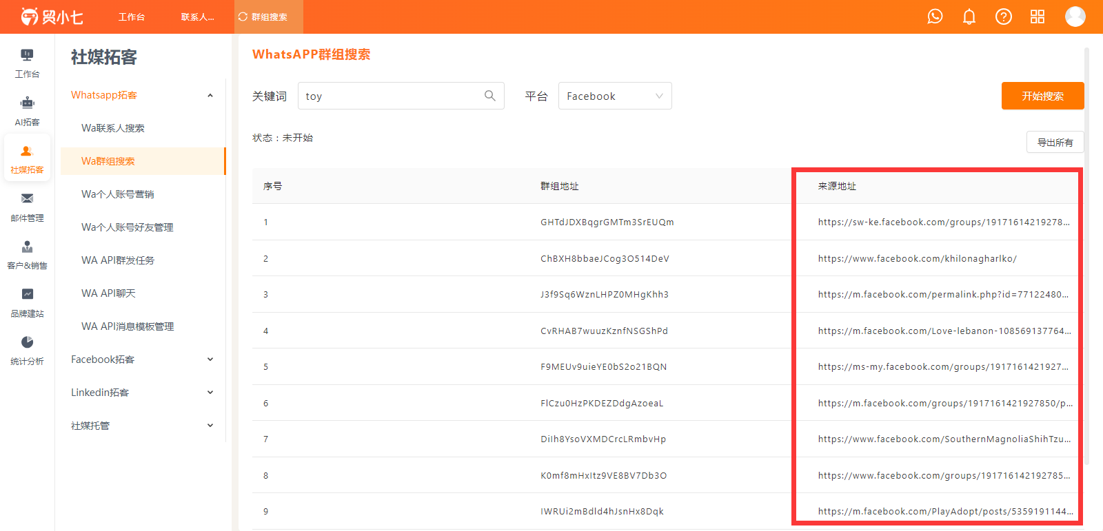This screenshot has height=531, width=1103.
Task: Open the m.facebook.com groups source URL, row 6
Action: pos(946,403)
